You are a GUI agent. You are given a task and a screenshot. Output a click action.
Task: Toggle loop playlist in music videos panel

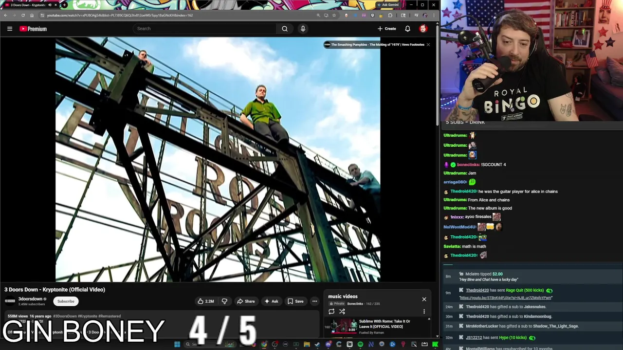pos(331,312)
